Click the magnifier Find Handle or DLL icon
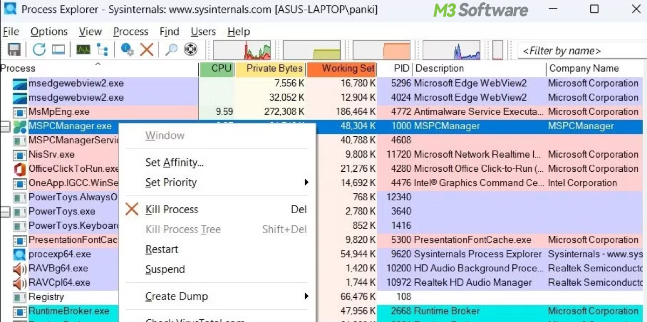The width and height of the screenshot is (647, 322). coord(171,50)
